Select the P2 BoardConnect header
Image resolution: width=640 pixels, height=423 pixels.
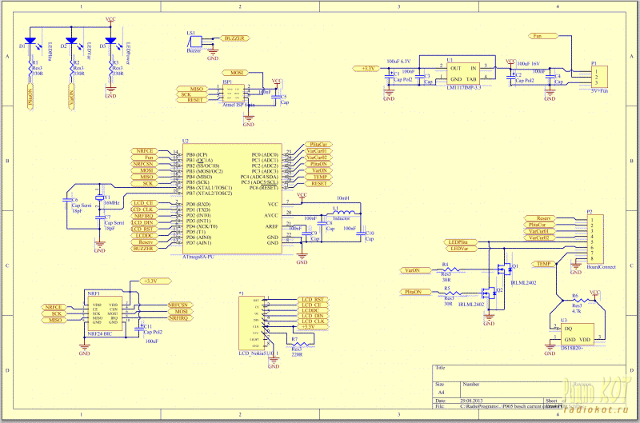pyautogui.click(x=595, y=239)
